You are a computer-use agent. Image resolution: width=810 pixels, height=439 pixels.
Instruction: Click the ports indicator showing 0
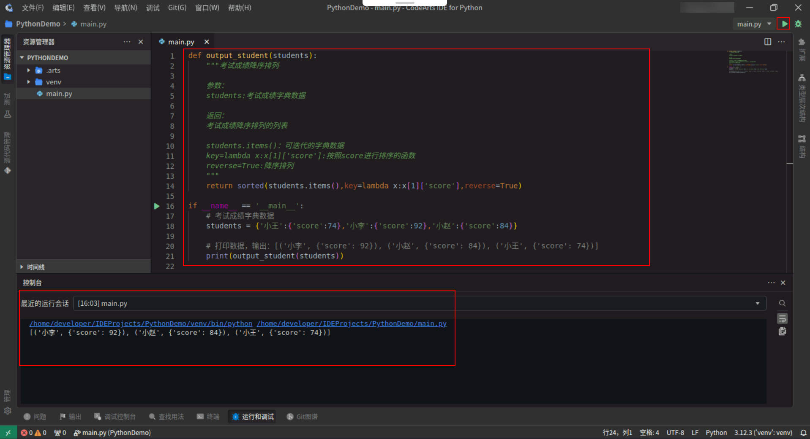click(60, 433)
